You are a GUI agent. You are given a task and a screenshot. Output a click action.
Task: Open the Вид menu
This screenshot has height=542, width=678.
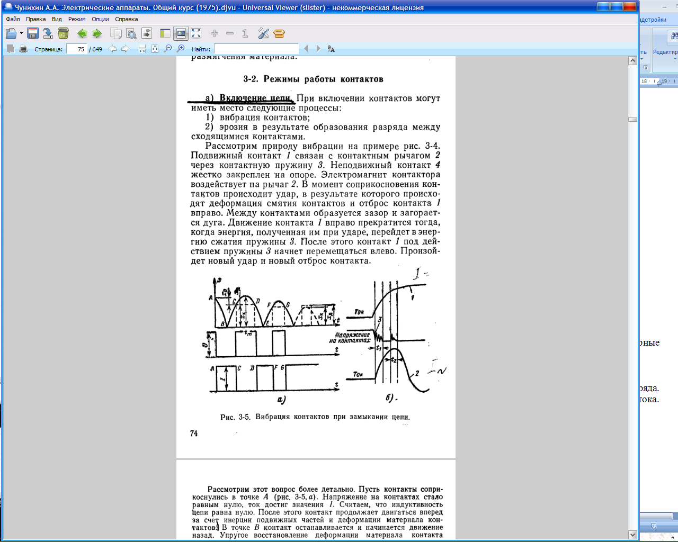pyautogui.click(x=57, y=19)
